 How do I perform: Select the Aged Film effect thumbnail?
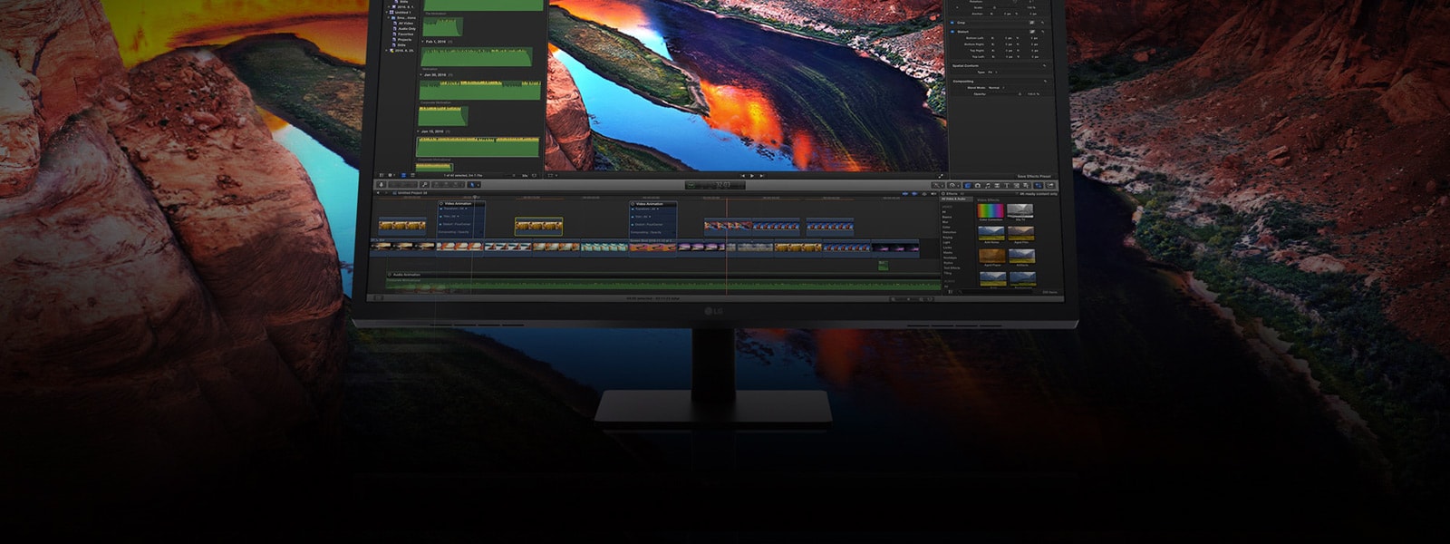coord(1021,232)
